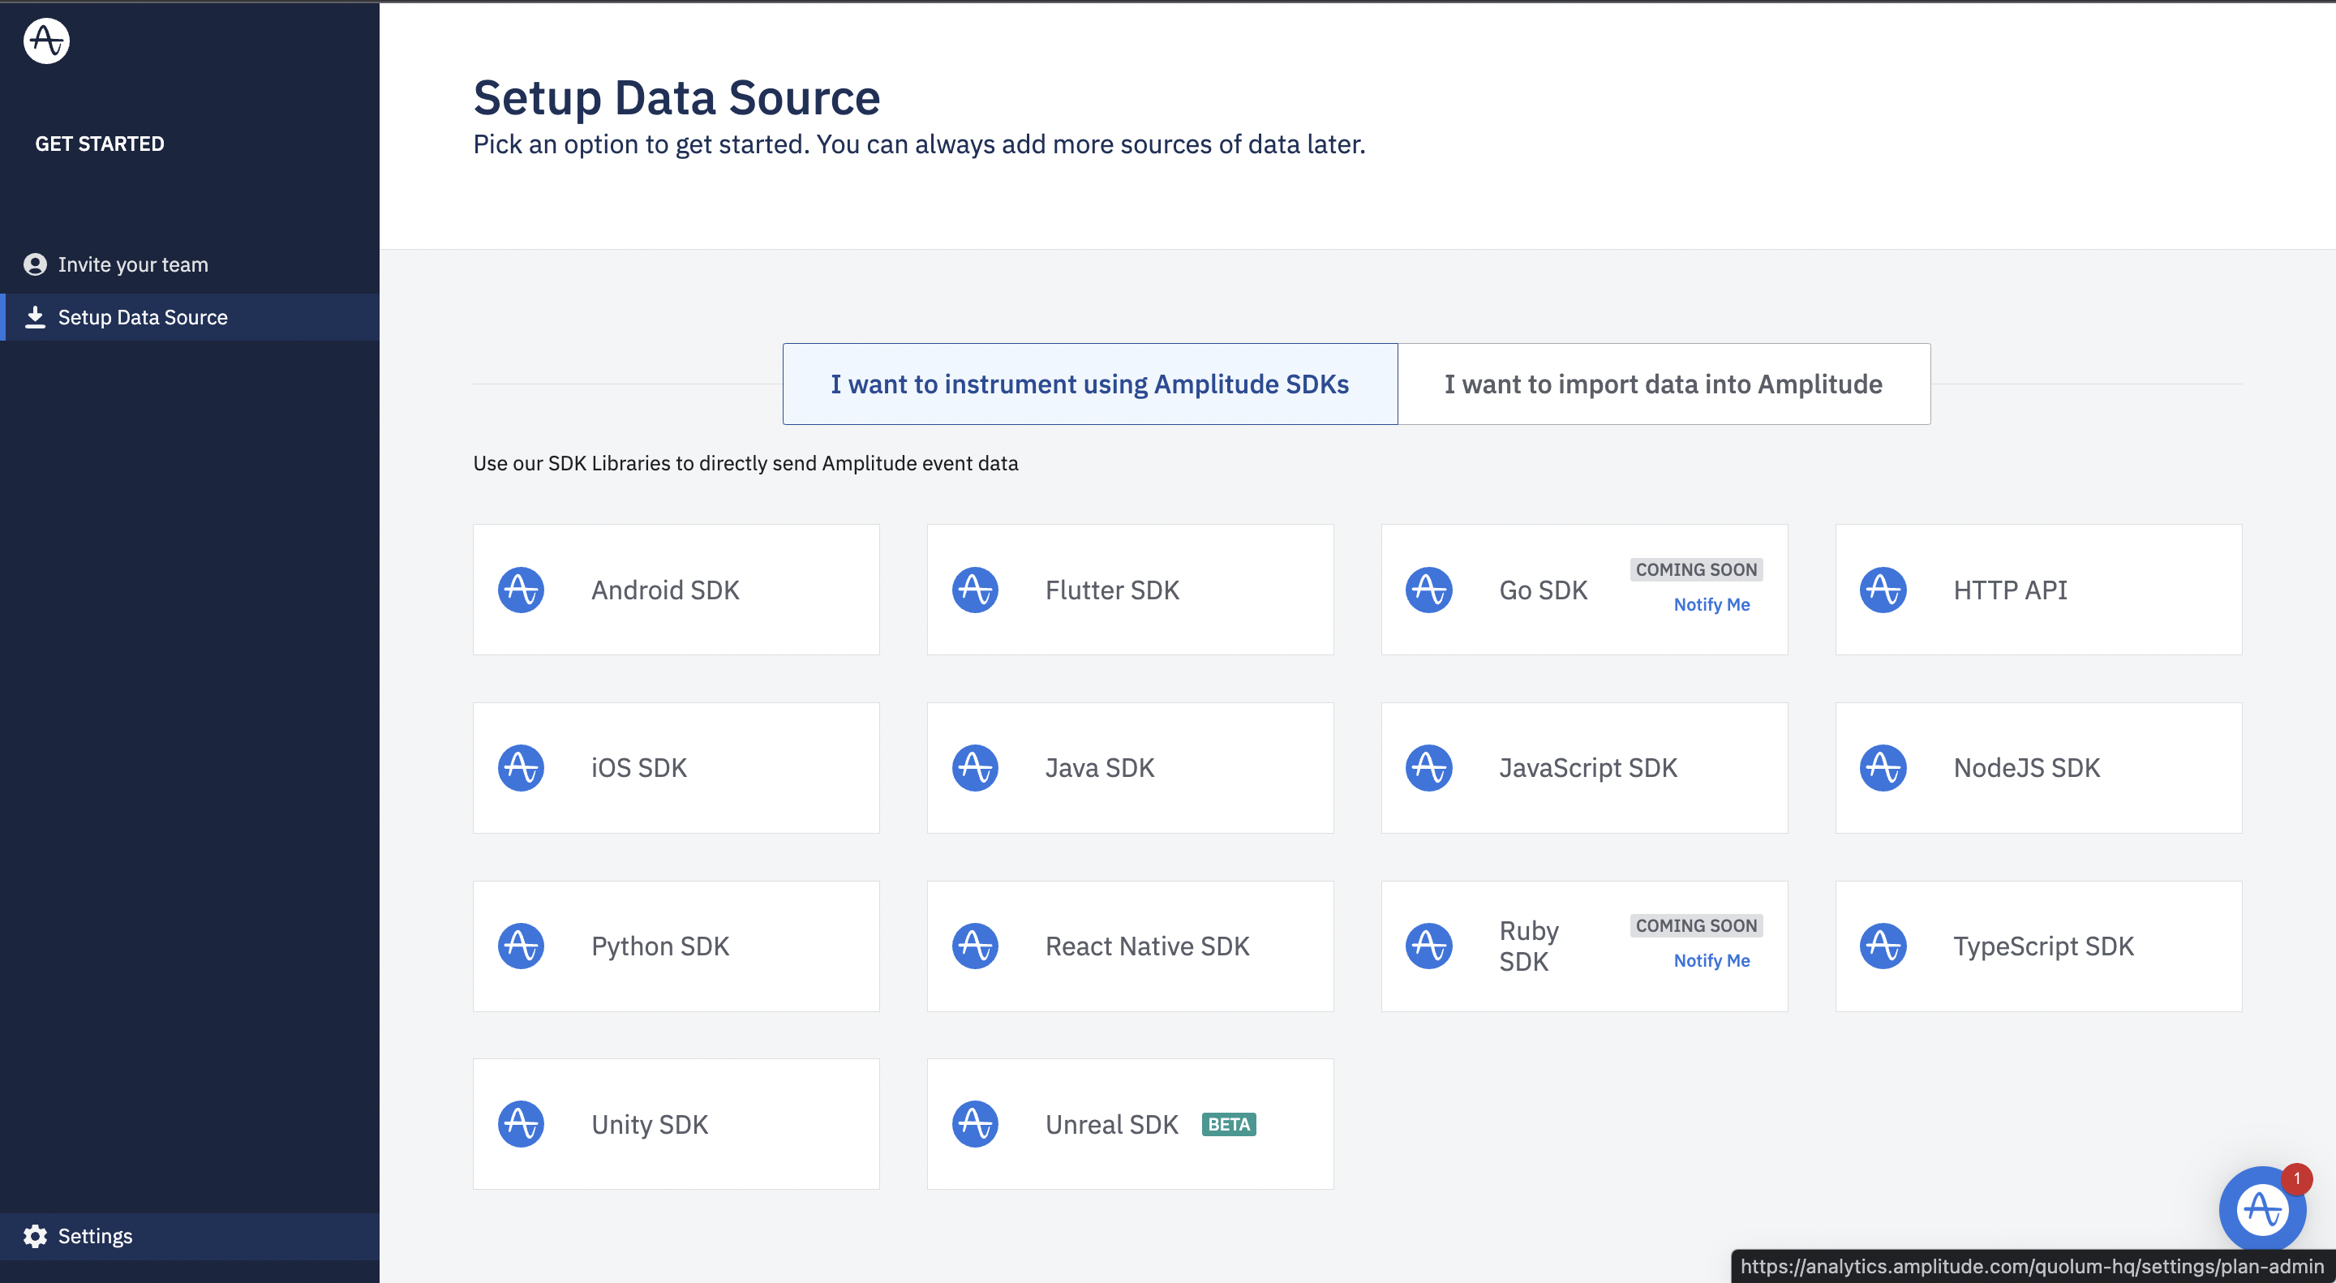Click Notify Me for Go SDK

pyautogui.click(x=1711, y=605)
